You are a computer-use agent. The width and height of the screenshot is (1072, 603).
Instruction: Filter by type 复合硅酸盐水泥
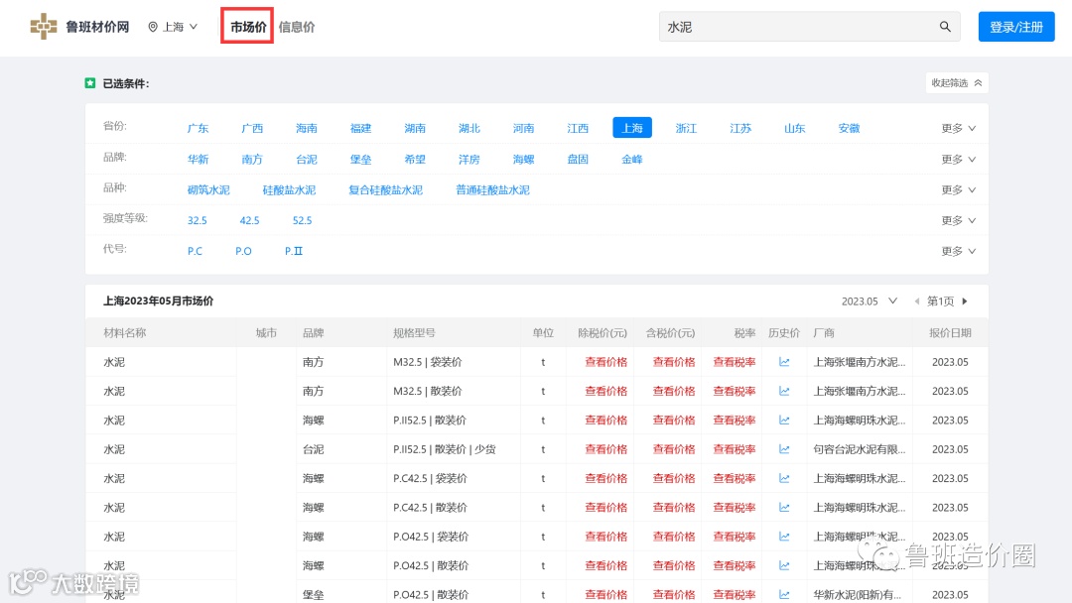(385, 189)
